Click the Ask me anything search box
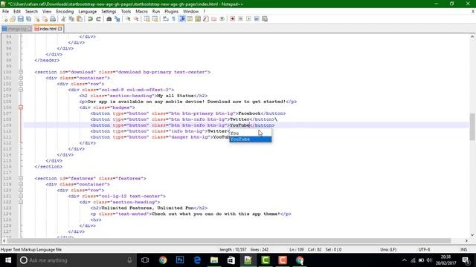 77,260
